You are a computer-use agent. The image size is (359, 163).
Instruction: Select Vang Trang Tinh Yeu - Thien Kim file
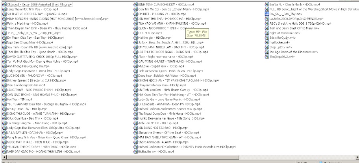point(46,137)
